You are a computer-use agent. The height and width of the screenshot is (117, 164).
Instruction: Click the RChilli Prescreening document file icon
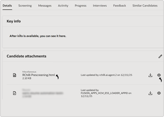point(15,75)
